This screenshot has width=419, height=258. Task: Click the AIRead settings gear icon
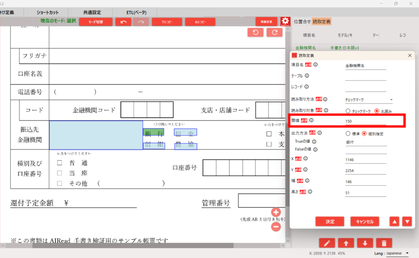(285, 21)
